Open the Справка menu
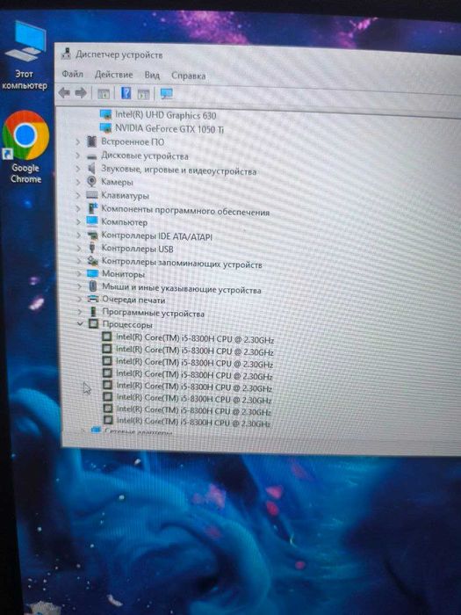Screen dimensions: 461x615 [x=188, y=76]
